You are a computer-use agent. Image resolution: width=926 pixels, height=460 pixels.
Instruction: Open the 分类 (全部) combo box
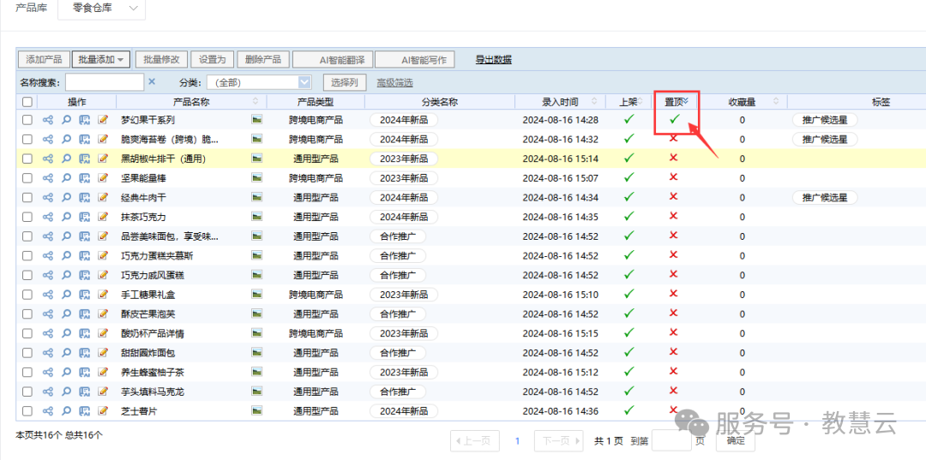tap(258, 82)
